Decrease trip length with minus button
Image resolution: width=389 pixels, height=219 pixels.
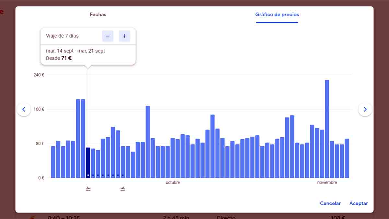click(108, 36)
